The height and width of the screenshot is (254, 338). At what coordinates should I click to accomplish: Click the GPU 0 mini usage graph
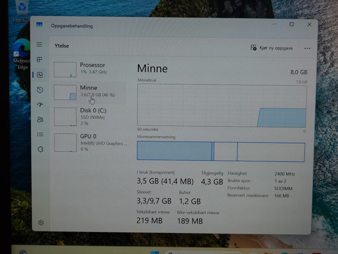[65, 143]
